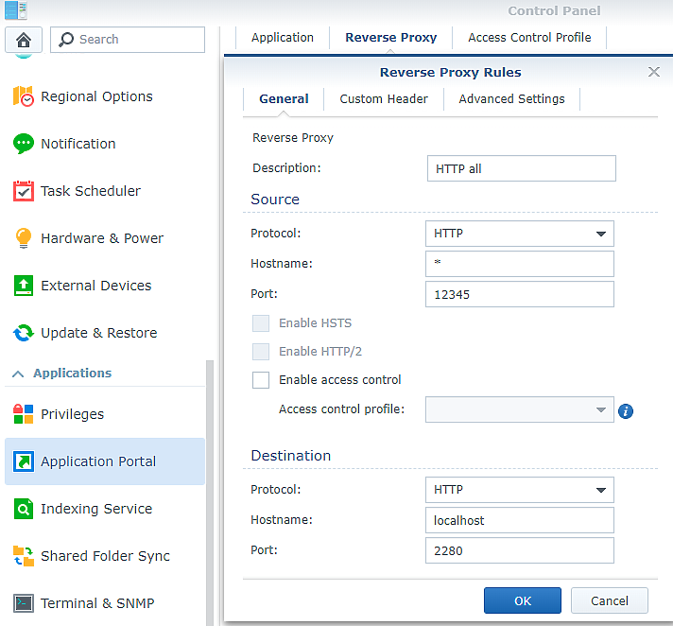Screen dimensions: 673x626
Task: Select Update & Restore label
Action: coord(98,333)
